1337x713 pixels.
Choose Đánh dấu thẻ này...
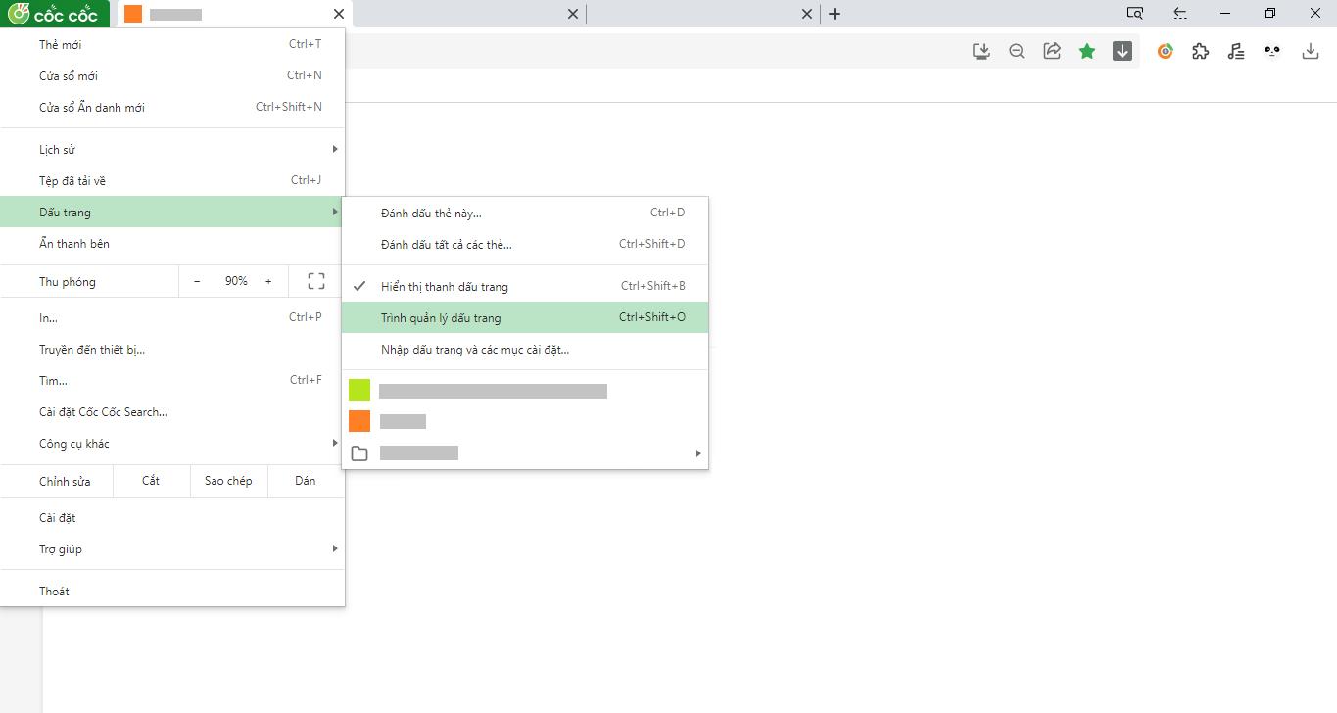click(525, 213)
